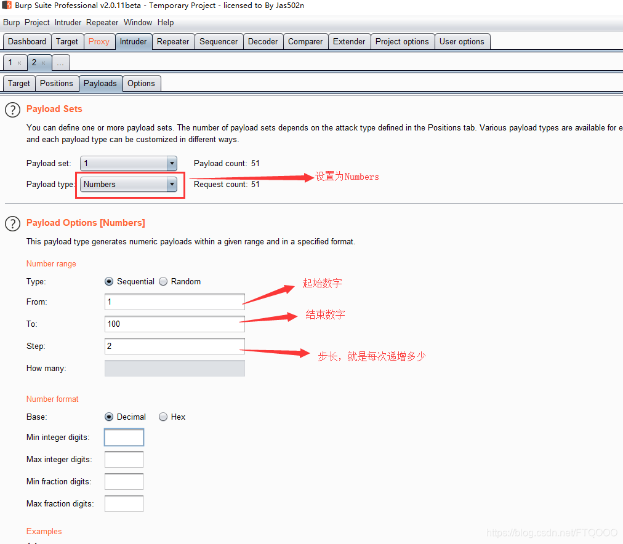Focus the Min fraction digits field
The height and width of the screenshot is (544, 623).
point(124,482)
